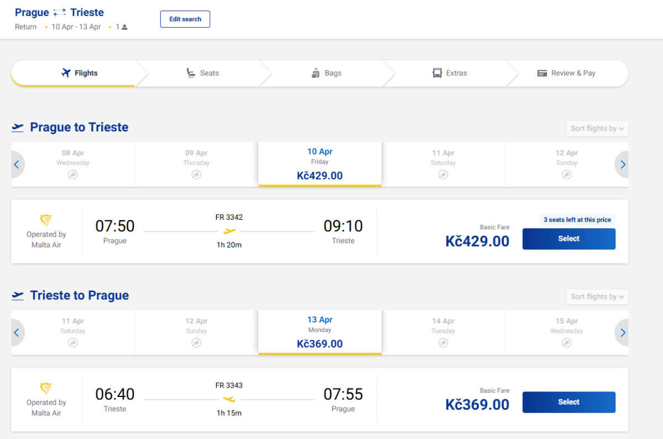Click the Edit search button
The height and width of the screenshot is (439, 663).
(x=185, y=19)
